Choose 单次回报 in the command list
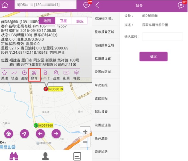Viewport: 188px width, 161px height. click(x=101, y=85)
